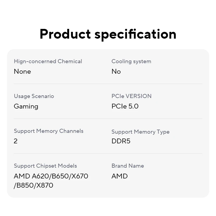
Task: Click the "None" chemical value
Action: point(22,72)
